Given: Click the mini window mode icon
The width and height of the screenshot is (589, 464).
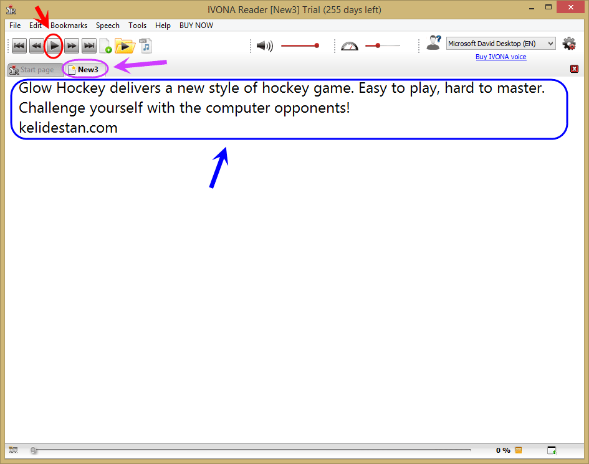Looking at the screenshot, I should pos(552,450).
